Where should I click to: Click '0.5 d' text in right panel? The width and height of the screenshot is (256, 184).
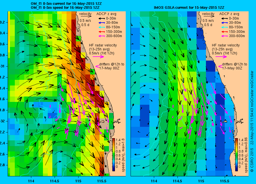point(208,25)
